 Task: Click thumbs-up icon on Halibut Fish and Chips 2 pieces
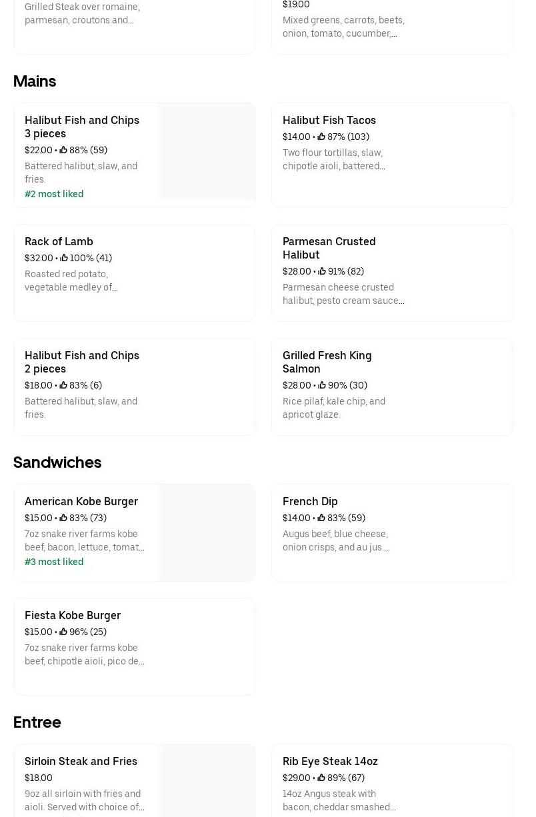coord(63,385)
